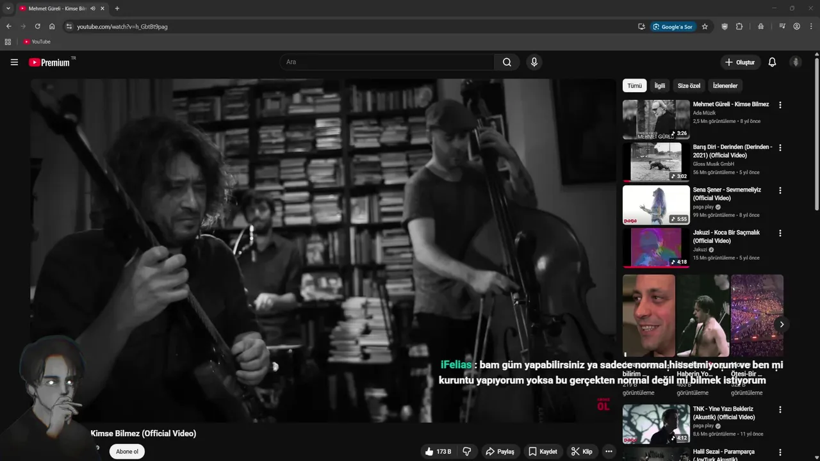The image size is (820, 461).
Task: Open more actions three-dot menu below video
Action: click(609, 451)
